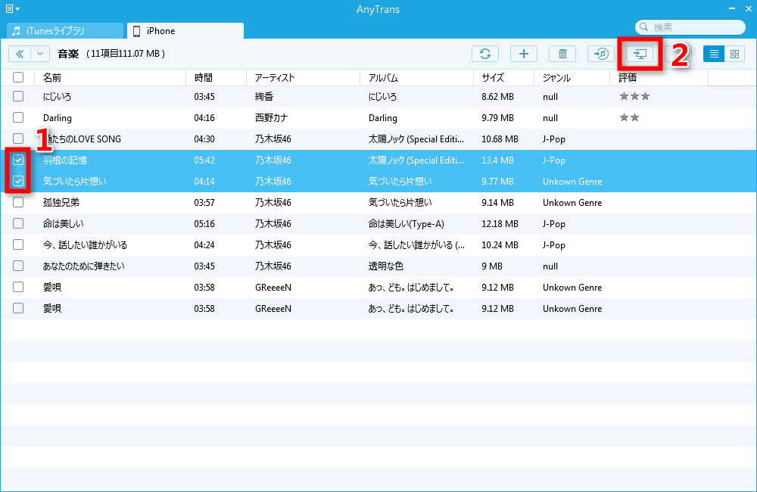Tick the checkbox of the LOVE SONG row

[x=18, y=139]
